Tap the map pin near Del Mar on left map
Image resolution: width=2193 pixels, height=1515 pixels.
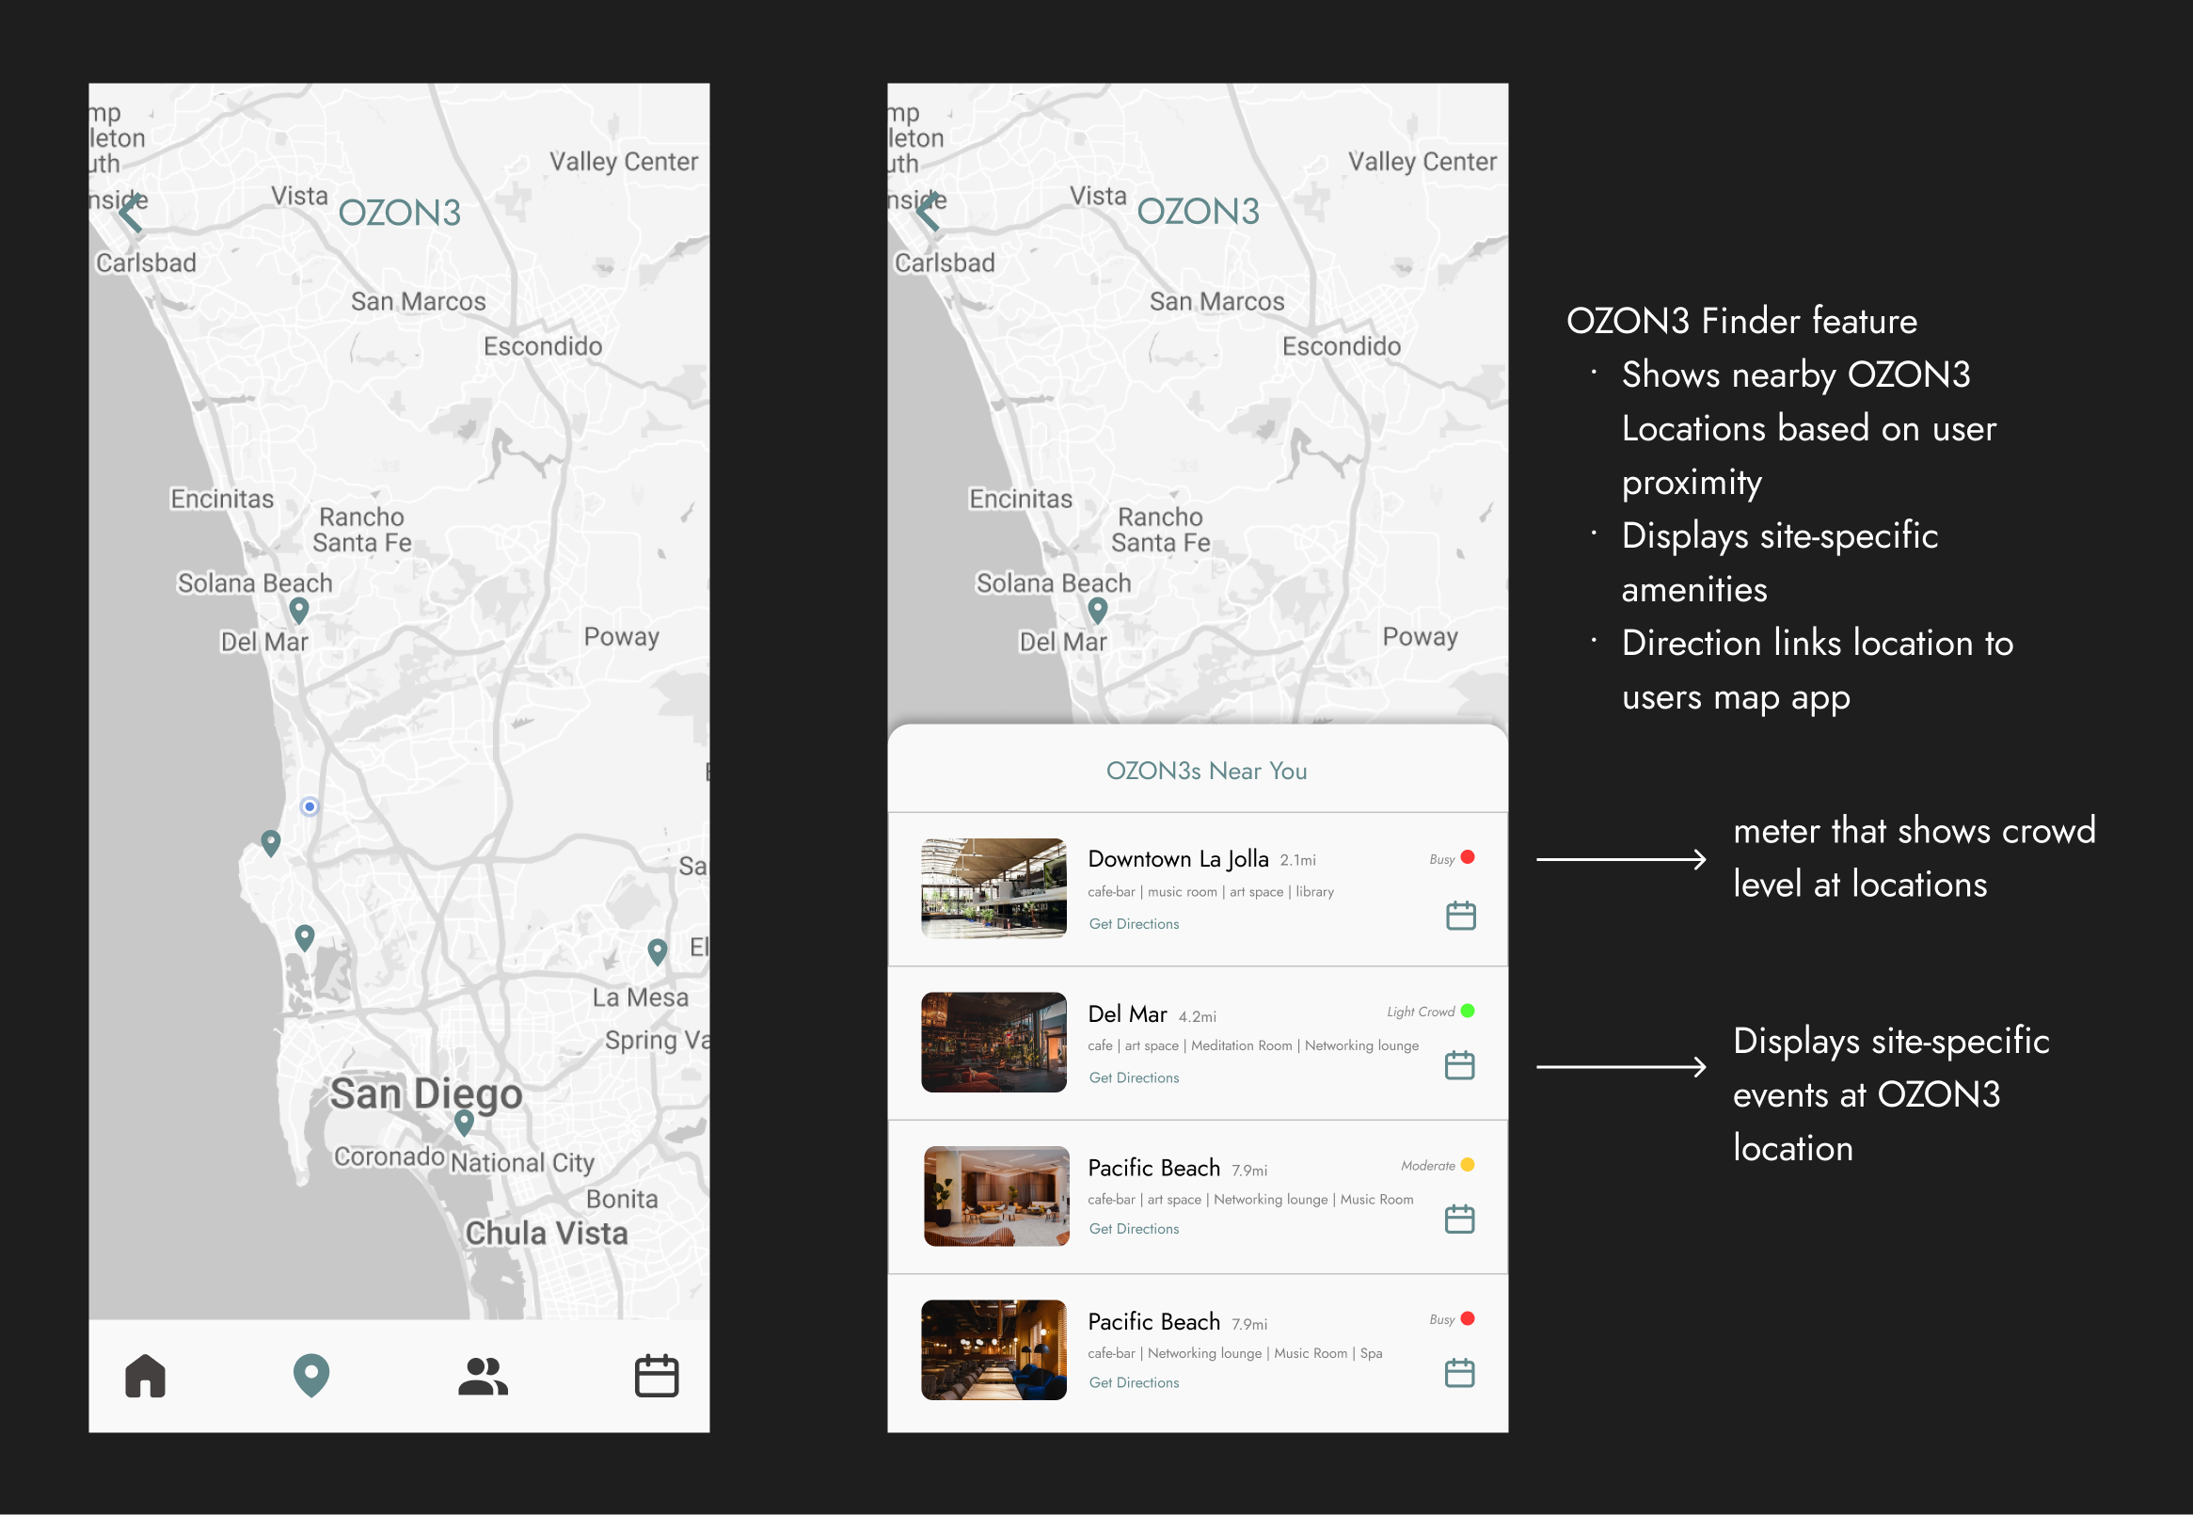click(x=299, y=609)
